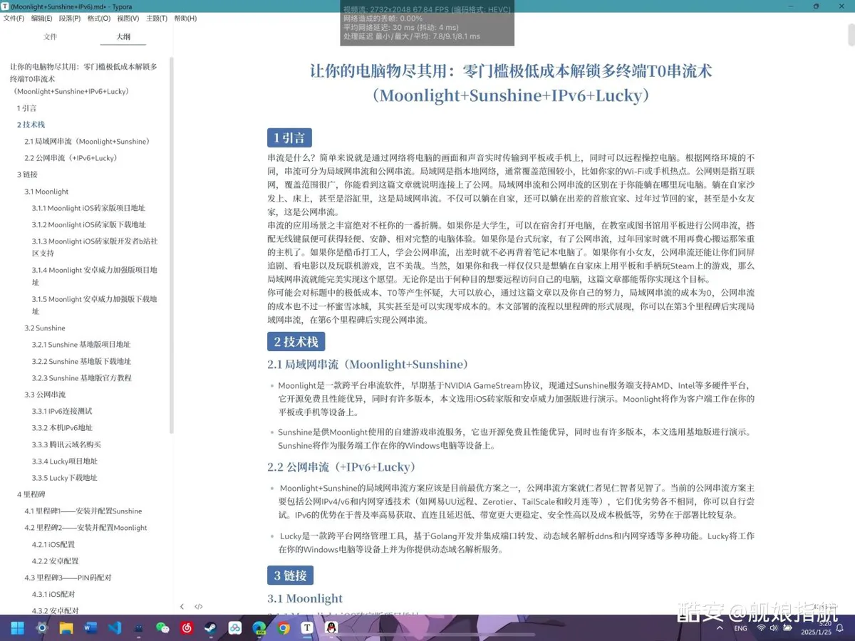Open WeChat from the taskbar
The width and height of the screenshot is (855, 641).
click(163, 628)
